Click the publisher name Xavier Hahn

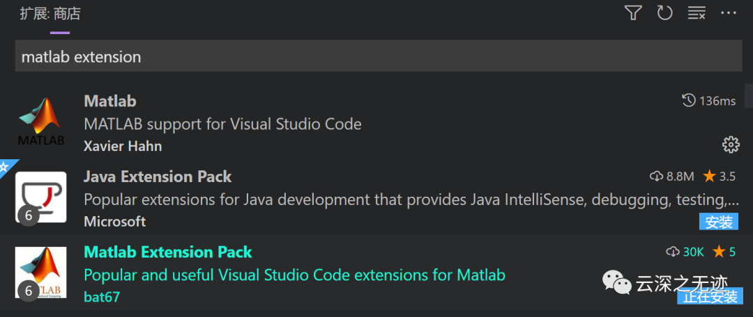point(123,146)
